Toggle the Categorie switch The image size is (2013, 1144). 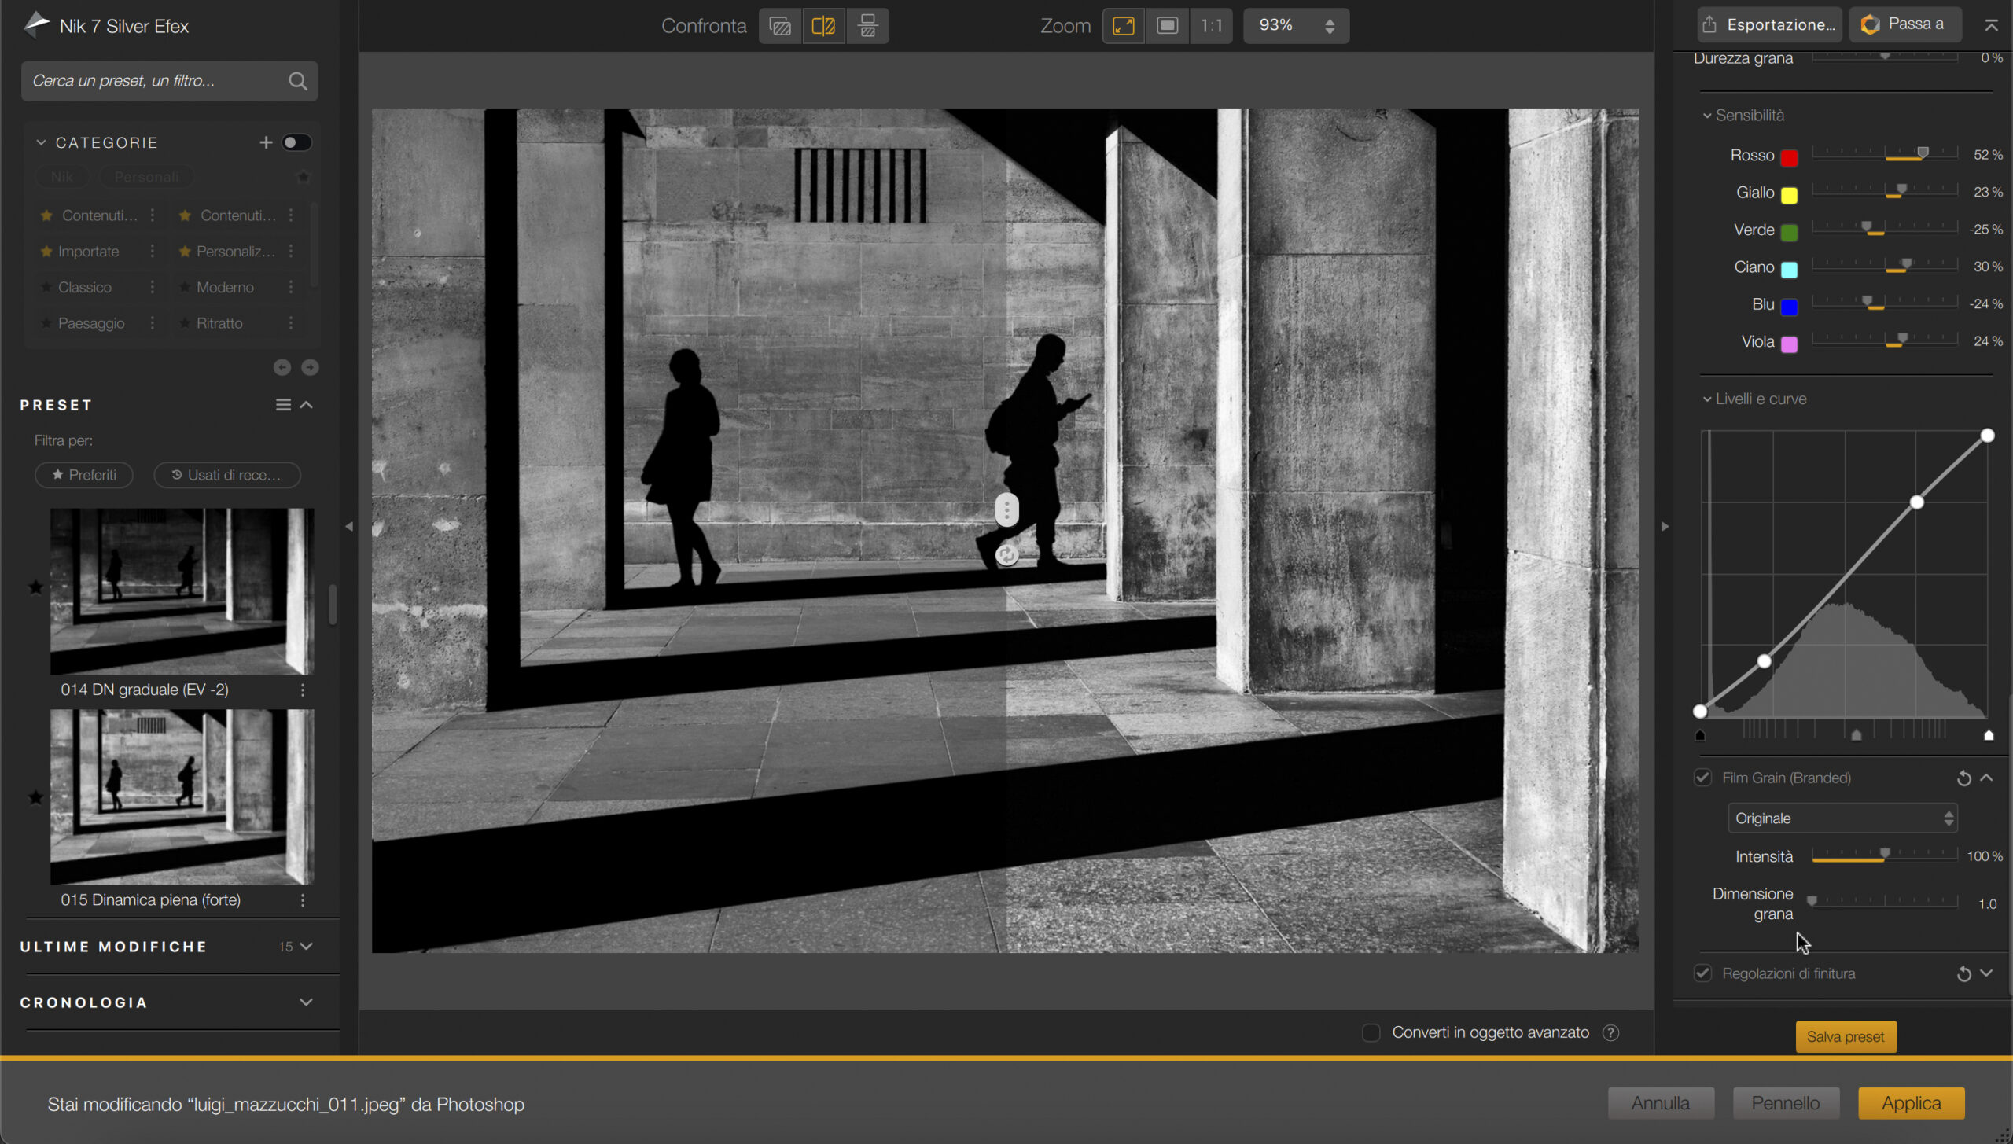pos(296,142)
